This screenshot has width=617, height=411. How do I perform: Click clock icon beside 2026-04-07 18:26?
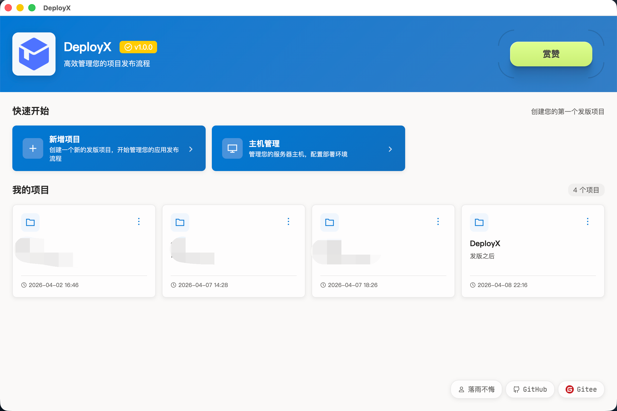tap(323, 285)
